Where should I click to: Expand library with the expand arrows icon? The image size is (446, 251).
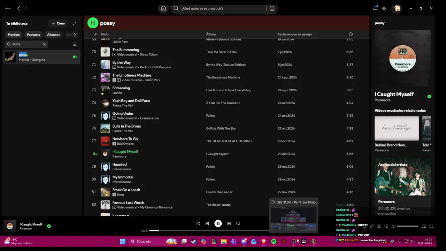(74, 23)
